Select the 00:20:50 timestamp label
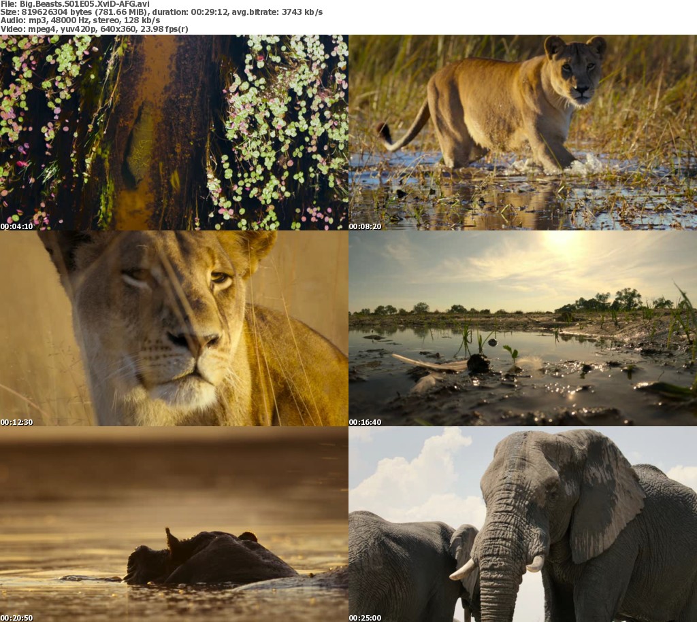This screenshot has height=622, width=697. (x=16, y=618)
